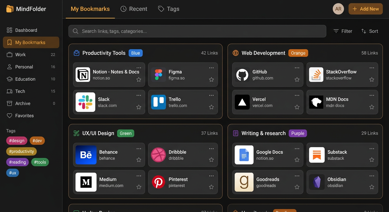Image resolution: width=389 pixels, height=212 pixels.
Task: Open the AR user avatar
Action: (338, 9)
